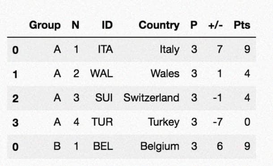Click Group B cell in Belgium row
273x166 pixels.
coord(57,146)
